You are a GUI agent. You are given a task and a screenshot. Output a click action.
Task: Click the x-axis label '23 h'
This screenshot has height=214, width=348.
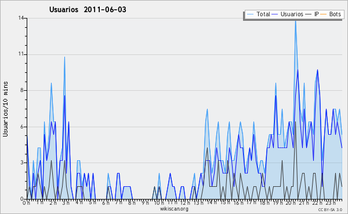330,202
